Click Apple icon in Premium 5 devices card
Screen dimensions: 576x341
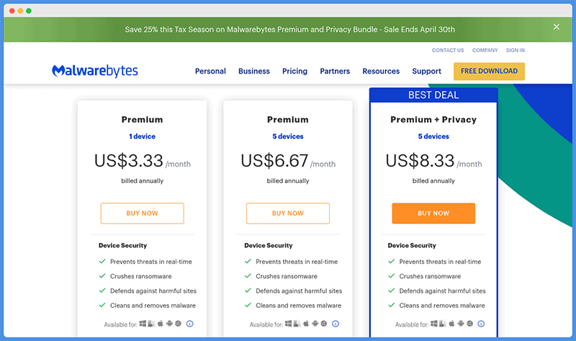306,324
